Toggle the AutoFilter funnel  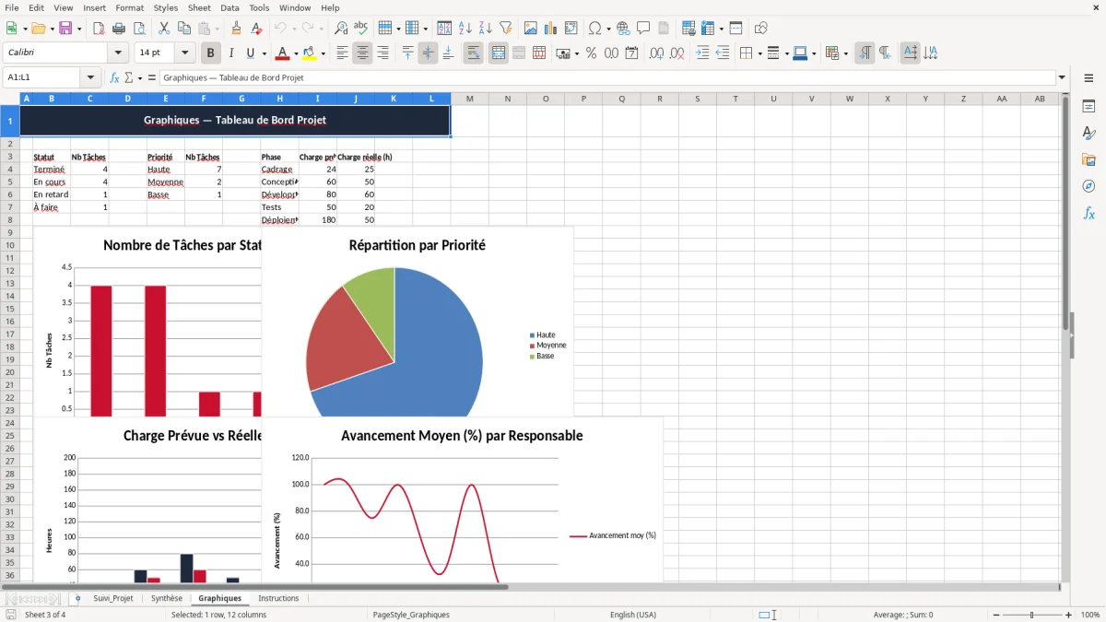coord(505,29)
